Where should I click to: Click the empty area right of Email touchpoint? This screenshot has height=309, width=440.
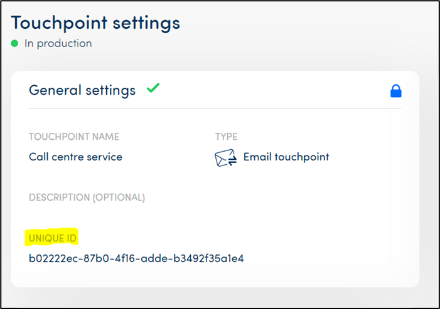[x=370, y=157]
